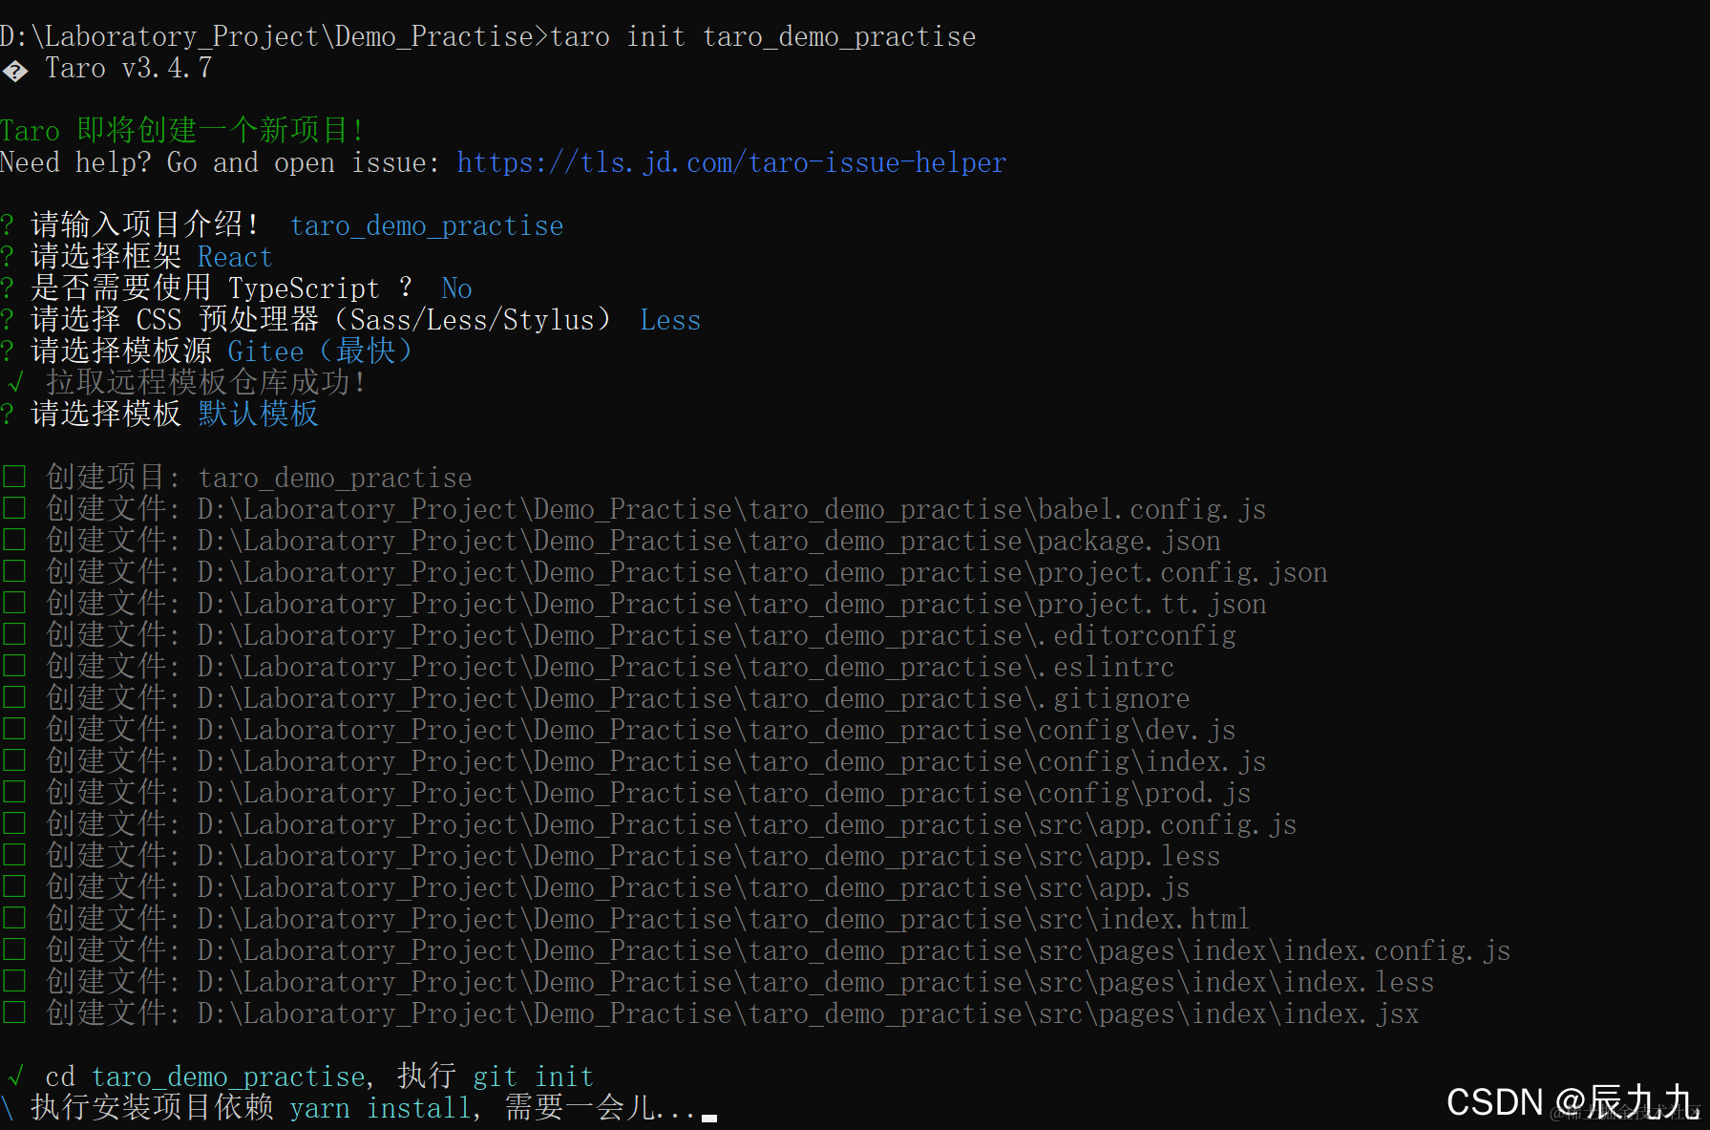
Task: Click the template source answer 'Gitee（最快）'
Action: 320,352
